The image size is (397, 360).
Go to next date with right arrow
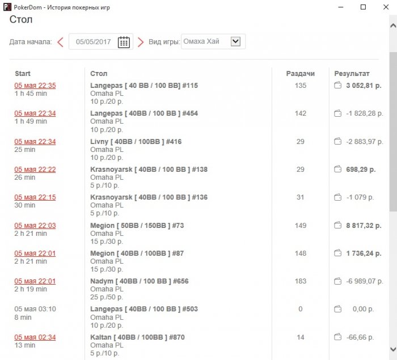point(141,42)
